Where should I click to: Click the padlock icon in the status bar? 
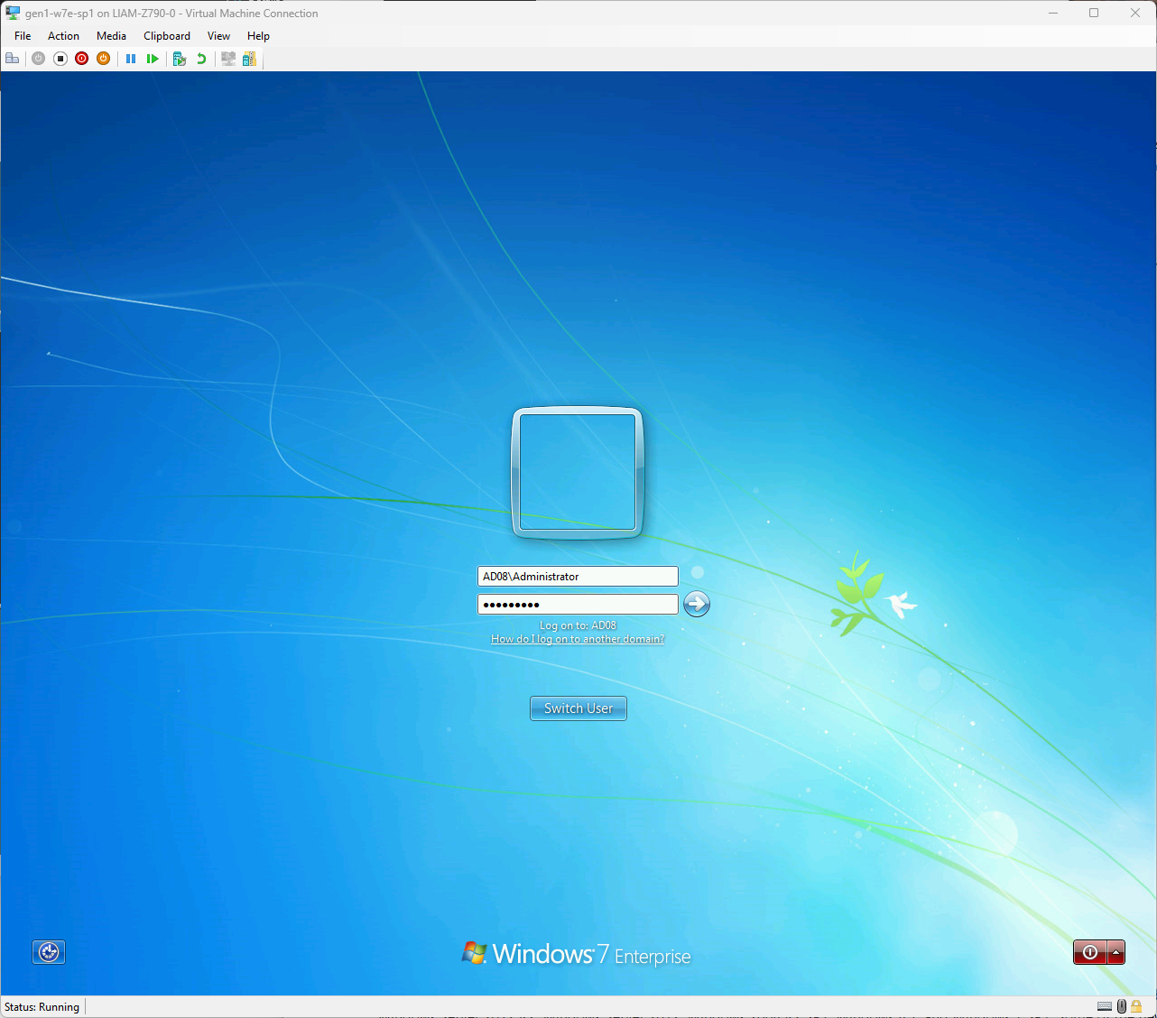pos(1136,1006)
